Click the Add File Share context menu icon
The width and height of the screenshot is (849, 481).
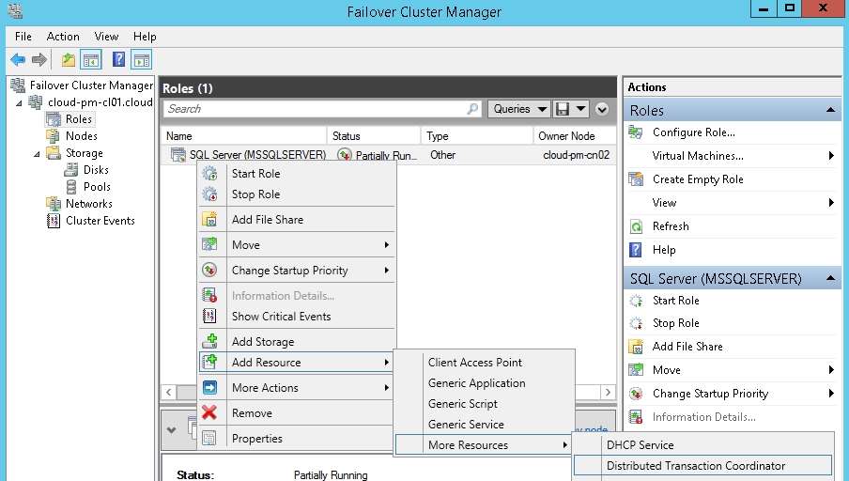pos(209,220)
